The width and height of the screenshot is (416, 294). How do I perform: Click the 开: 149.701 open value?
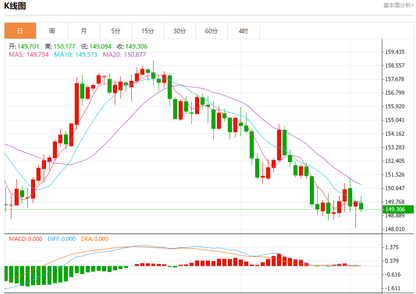24,46
